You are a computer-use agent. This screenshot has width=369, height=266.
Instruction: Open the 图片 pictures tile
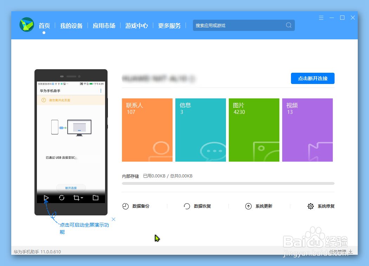tap(254, 130)
